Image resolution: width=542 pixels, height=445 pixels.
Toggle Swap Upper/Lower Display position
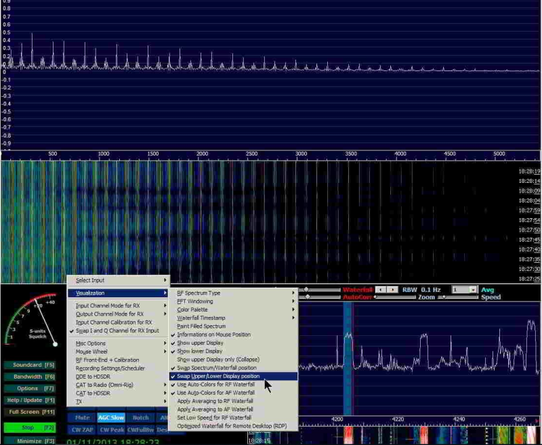click(218, 376)
